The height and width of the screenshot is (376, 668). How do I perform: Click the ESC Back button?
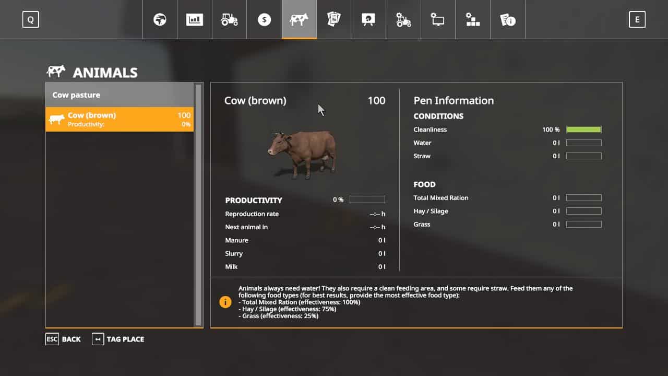pos(63,339)
